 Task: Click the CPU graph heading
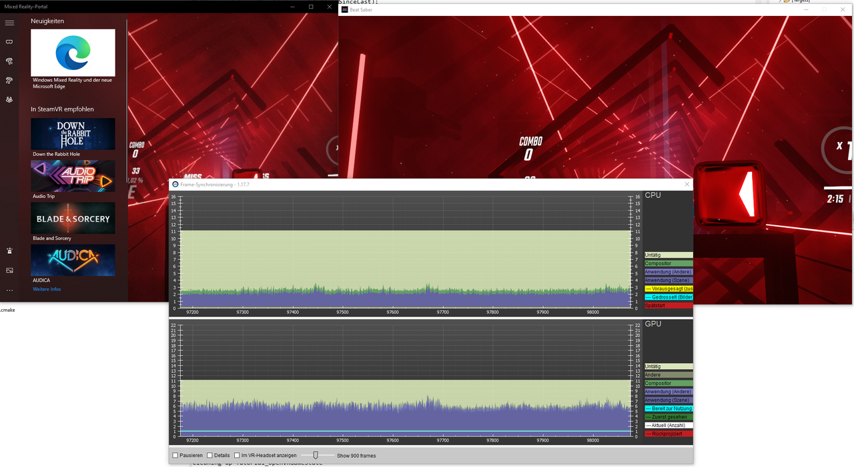coord(653,195)
